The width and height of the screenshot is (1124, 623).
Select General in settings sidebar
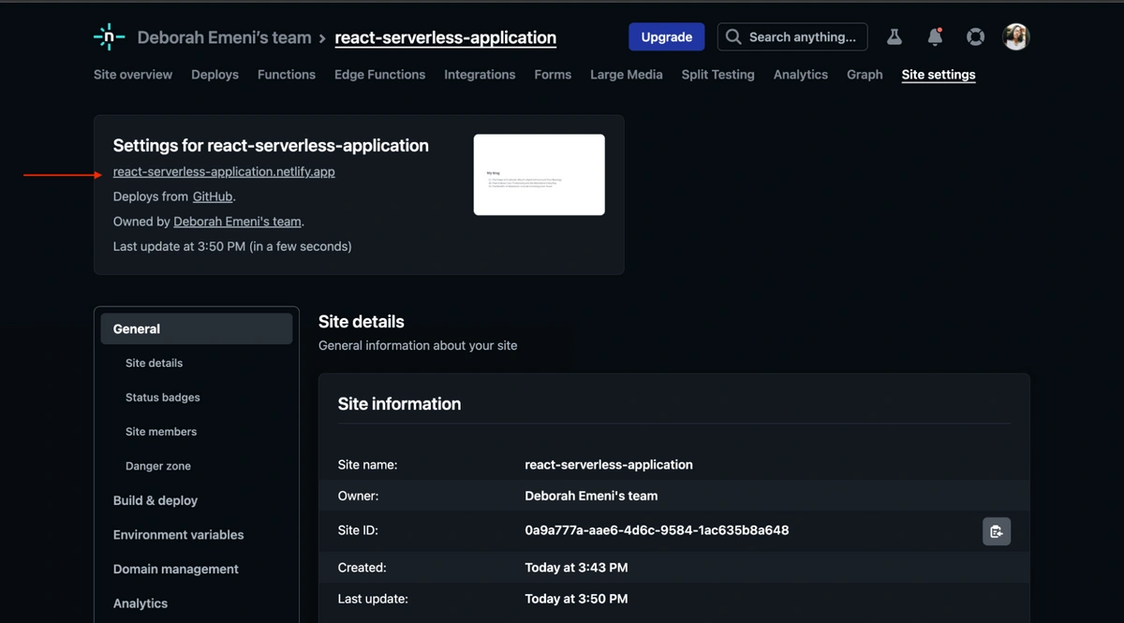point(197,329)
